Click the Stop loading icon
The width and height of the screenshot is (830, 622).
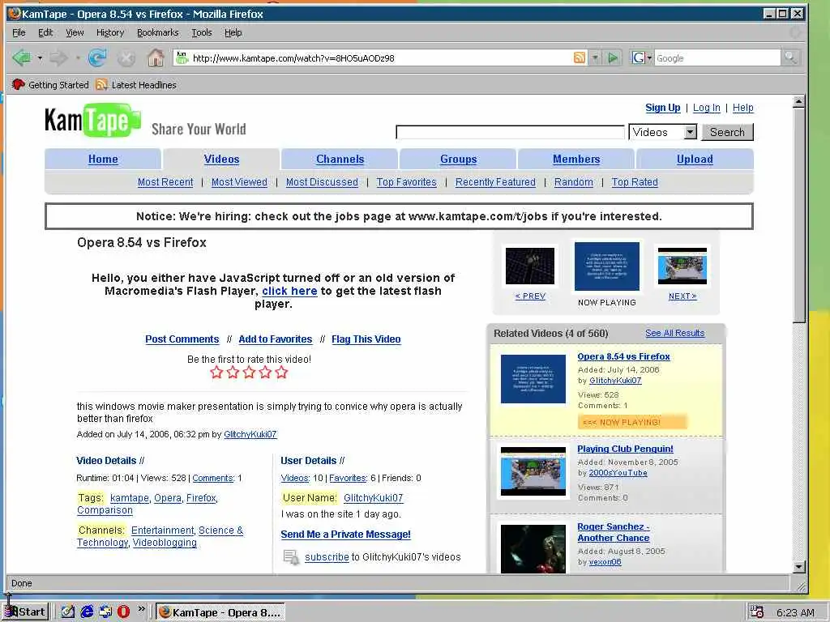coord(126,58)
